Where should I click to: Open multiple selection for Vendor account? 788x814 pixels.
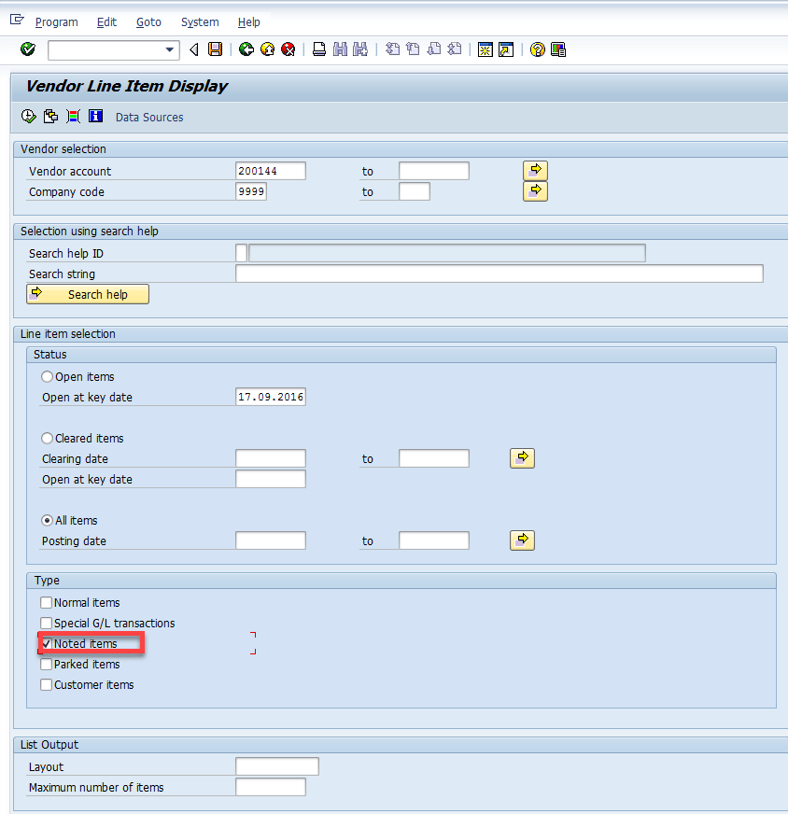535,171
